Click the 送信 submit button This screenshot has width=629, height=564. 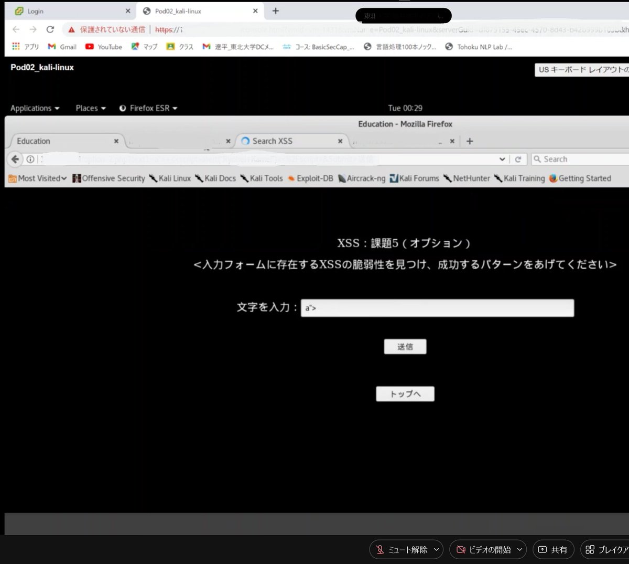click(405, 347)
